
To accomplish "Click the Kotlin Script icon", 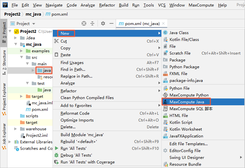I will (165, 123).
